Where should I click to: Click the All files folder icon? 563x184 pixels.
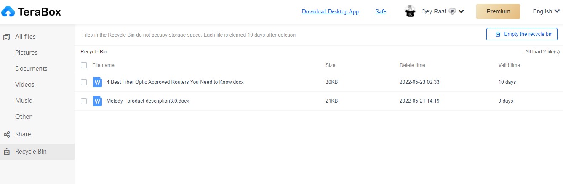point(6,37)
